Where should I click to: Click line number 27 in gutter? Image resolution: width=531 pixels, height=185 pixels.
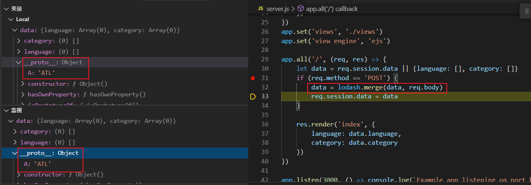(x=264, y=41)
